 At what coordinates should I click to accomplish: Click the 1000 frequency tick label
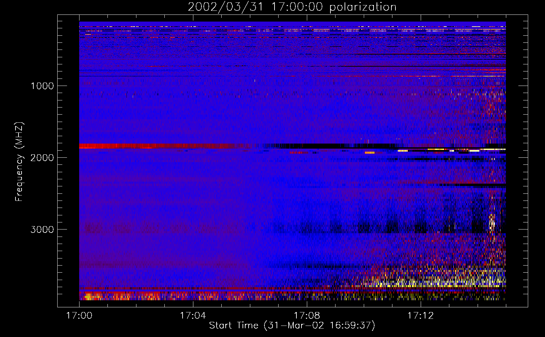pos(42,86)
